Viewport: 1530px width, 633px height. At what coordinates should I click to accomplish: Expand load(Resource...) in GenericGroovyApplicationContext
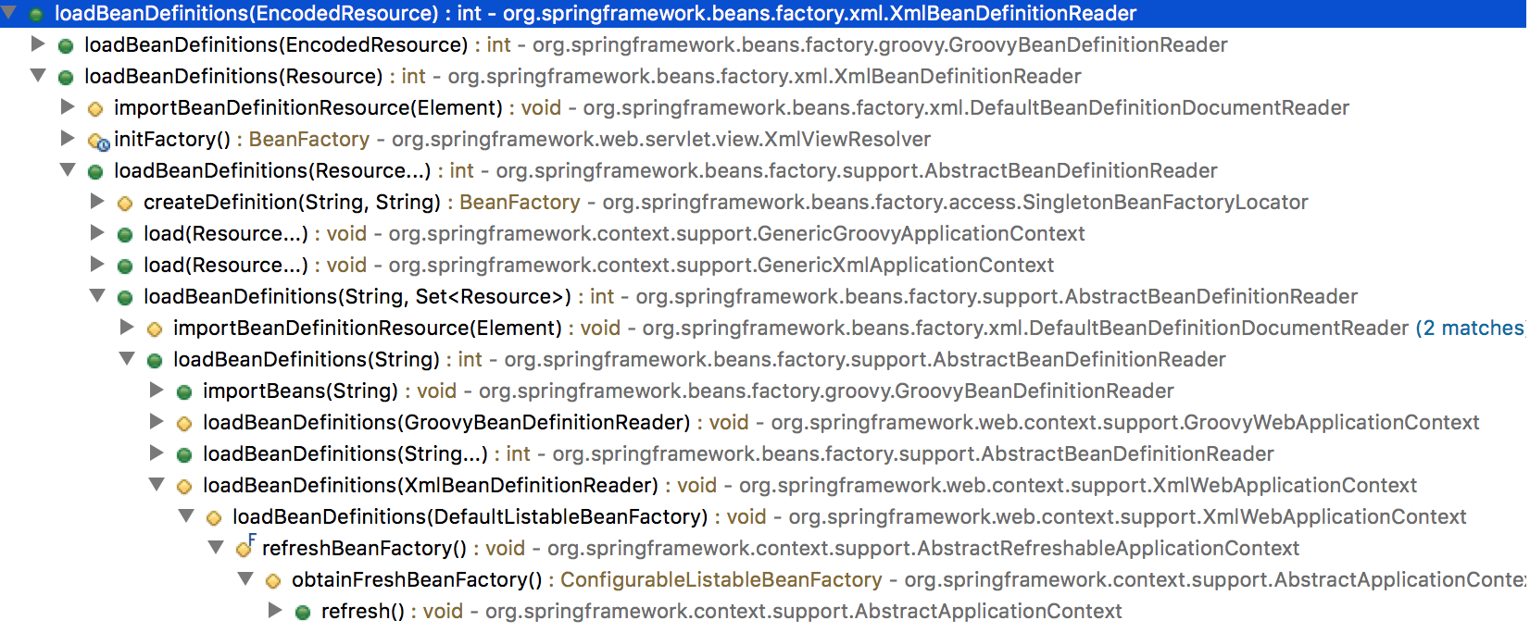97,232
